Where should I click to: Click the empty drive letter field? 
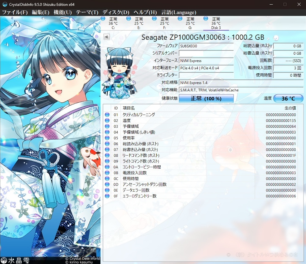pyautogui.click(x=206, y=75)
